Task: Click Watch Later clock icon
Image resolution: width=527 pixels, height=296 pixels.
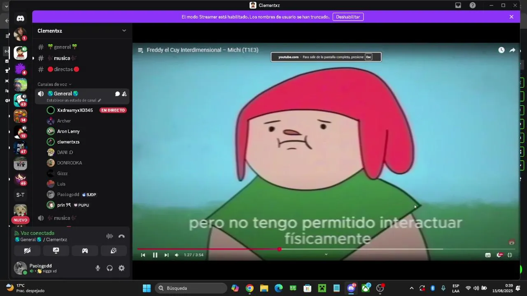Action: [x=501, y=50]
